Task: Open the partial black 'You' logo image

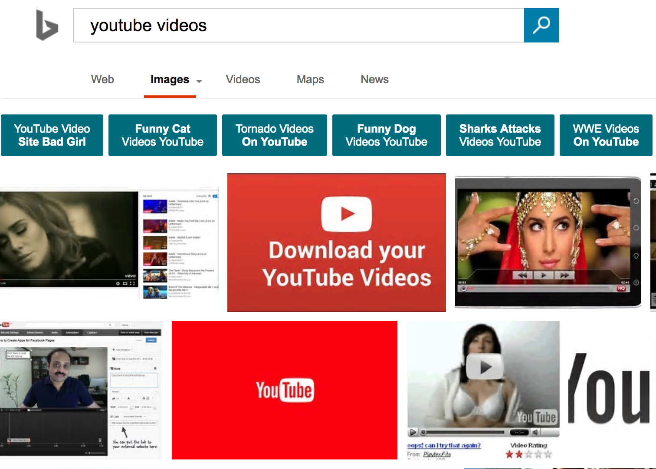Action: [x=610, y=388]
